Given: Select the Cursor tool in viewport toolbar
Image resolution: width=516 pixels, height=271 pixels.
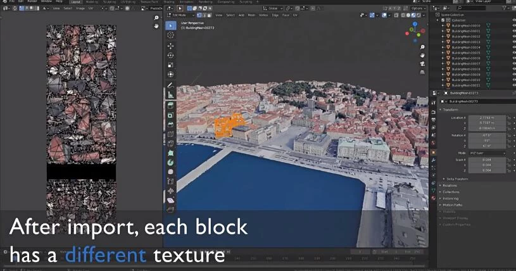Looking at the screenshot, I should (170, 35).
